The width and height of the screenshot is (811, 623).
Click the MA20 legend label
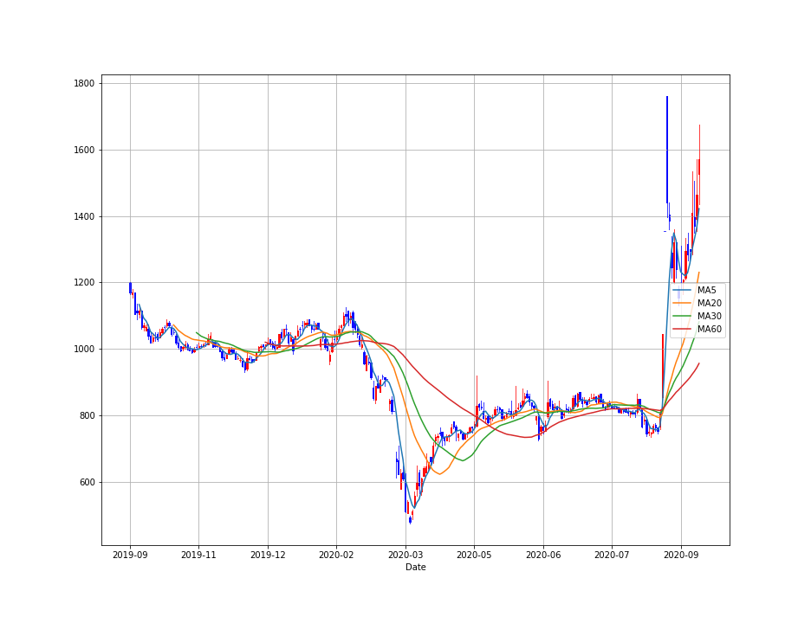tap(709, 303)
